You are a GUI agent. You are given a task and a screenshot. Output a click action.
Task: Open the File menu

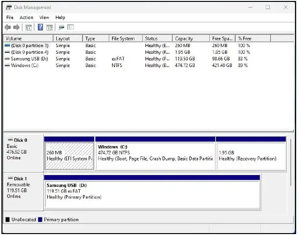click(x=10, y=18)
